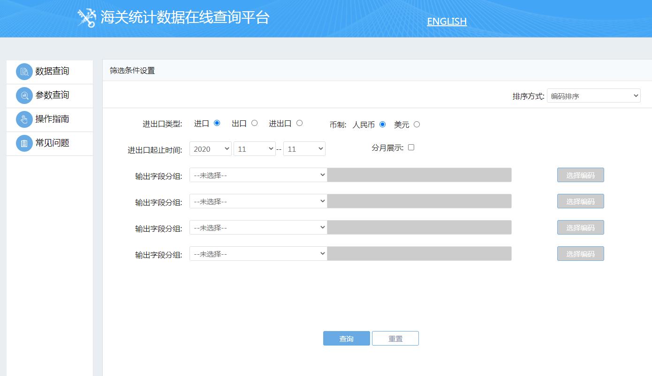Screen dimensions: 652x376
Task: Expand the first 输出字段分组 dropdown
Action: pos(258,174)
